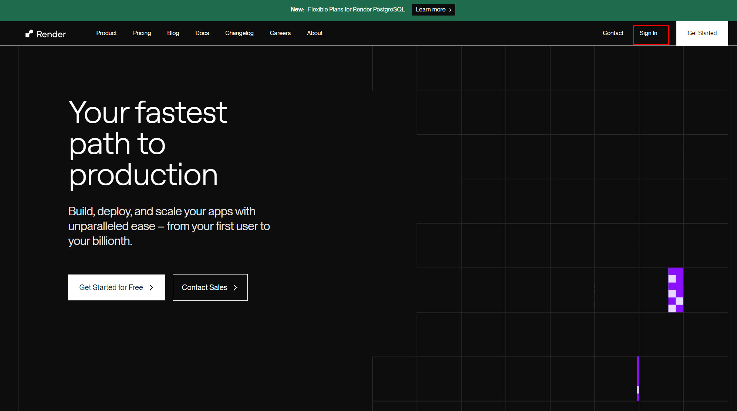Click the Contact link in the header
Viewport: 737px width, 411px height.
[x=613, y=33]
